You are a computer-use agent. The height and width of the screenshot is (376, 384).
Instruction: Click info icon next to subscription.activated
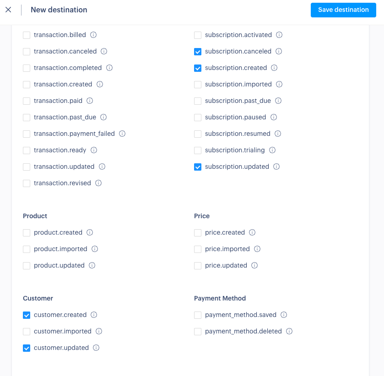(x=279, y=35)
